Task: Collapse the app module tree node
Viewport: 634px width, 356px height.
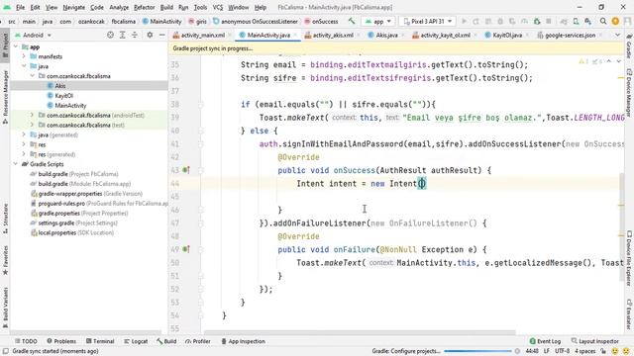Action: coord(16,46)
